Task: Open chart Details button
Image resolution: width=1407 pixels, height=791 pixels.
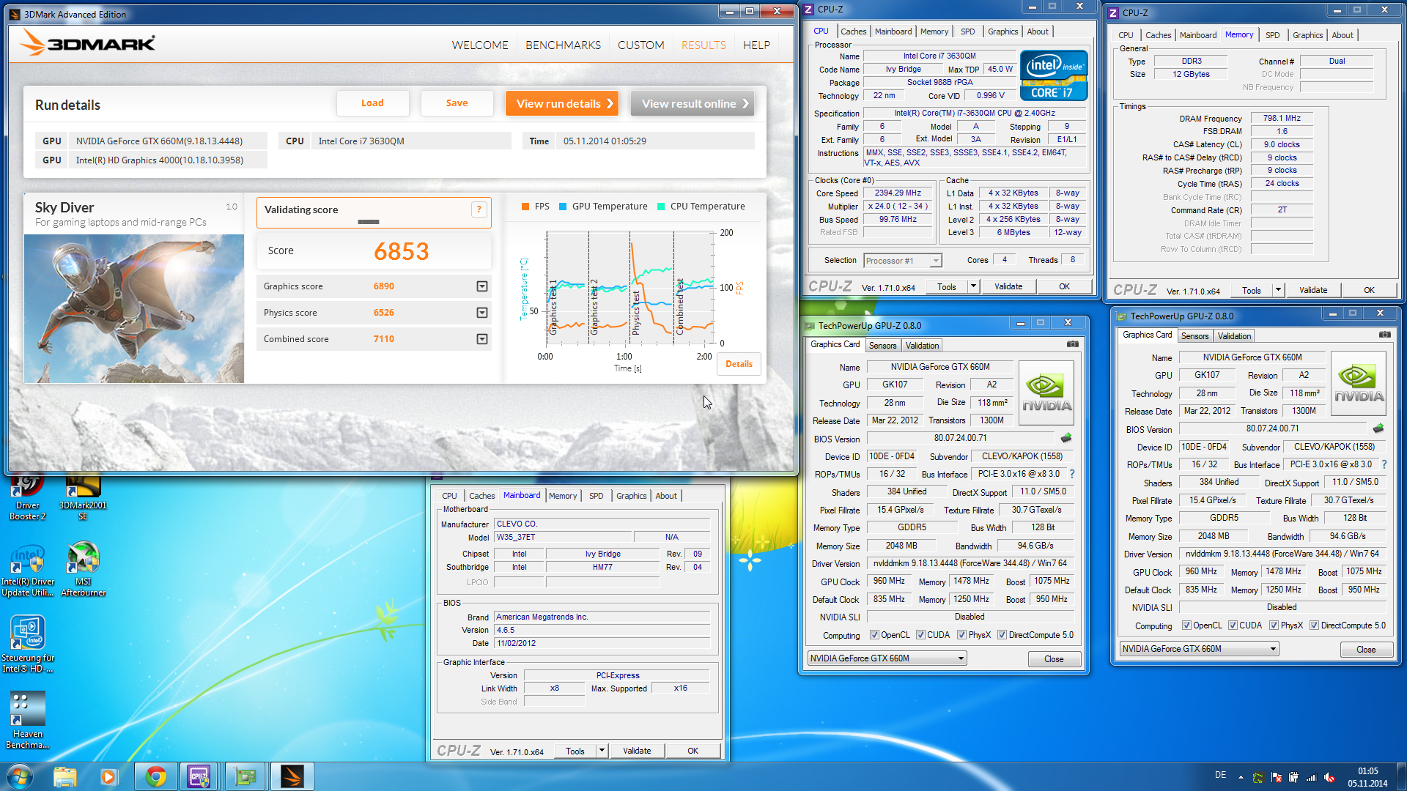Action: [739, 364]
